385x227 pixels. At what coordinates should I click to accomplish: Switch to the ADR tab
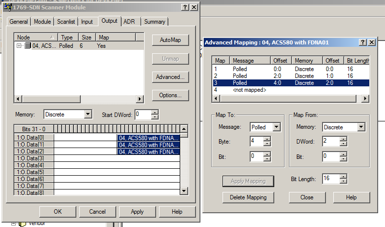[129, 22]
